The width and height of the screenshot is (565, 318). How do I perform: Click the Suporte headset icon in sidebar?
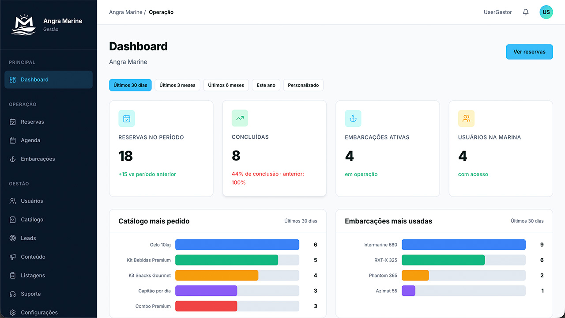coord(13,294)
